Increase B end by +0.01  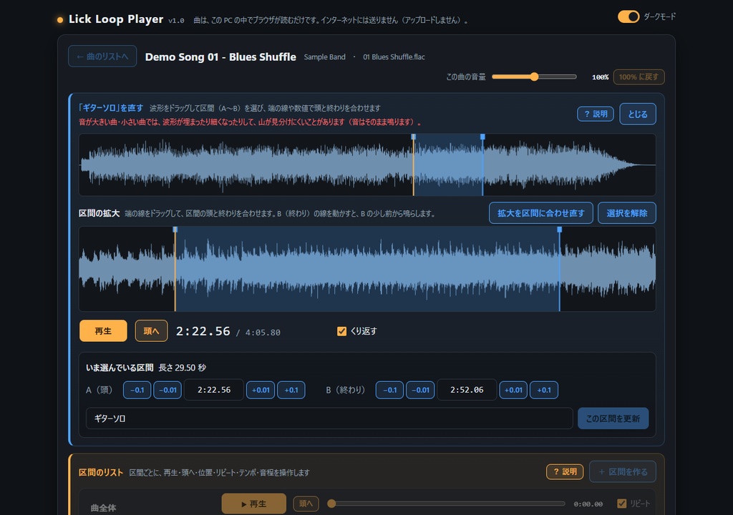point(513,390)
